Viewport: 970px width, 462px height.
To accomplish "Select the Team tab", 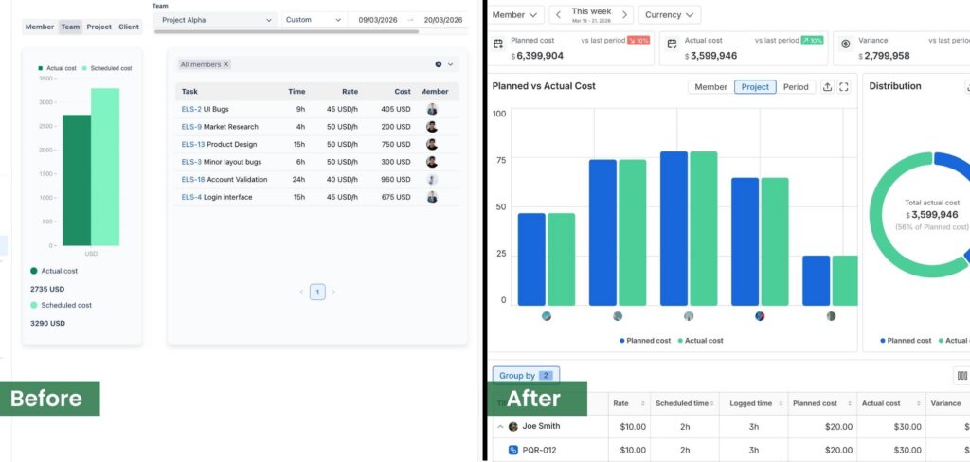I will pyautogui.click(x=70, y=27).
